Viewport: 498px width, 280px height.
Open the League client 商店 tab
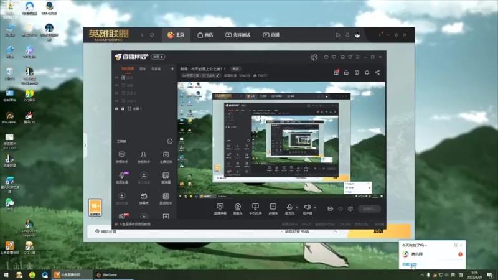point(205,35)
